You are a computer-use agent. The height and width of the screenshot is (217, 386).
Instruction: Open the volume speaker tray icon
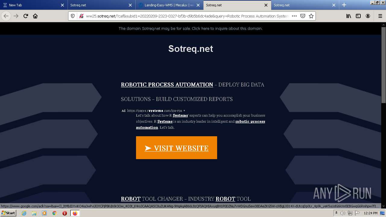click(x=343, y=213)
